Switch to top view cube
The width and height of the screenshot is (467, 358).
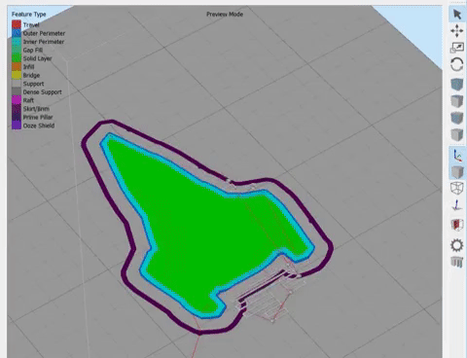click(457, 101)
